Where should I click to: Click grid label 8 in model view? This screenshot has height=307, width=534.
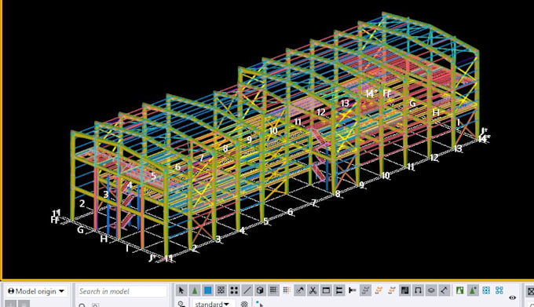(x=338, y=194)
